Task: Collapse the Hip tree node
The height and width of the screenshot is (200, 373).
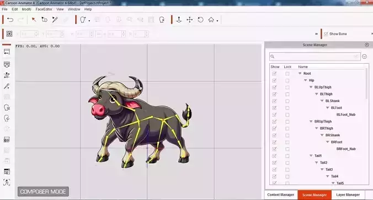Action: (306, 80)
